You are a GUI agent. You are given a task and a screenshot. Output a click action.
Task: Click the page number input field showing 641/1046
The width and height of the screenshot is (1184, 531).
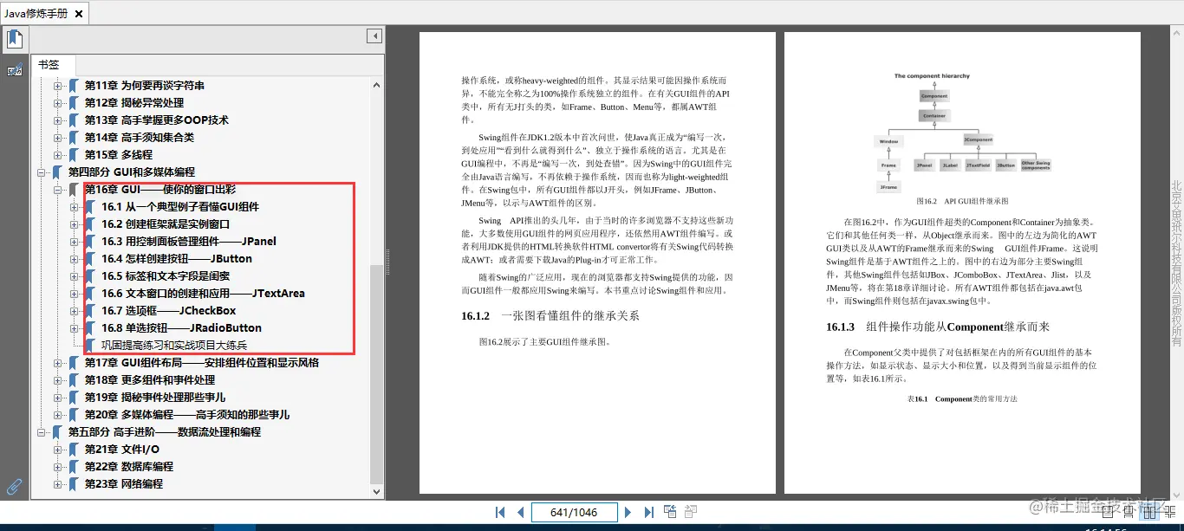[574, 512]
